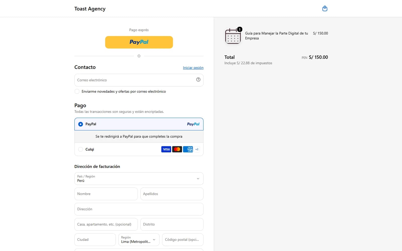Open the País / Región dropdown
Image resolution: width=402 pixels, height=251 pixels.
(139, 179)
